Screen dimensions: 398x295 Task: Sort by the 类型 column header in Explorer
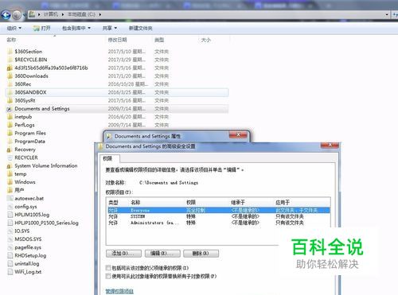point(159,40)
